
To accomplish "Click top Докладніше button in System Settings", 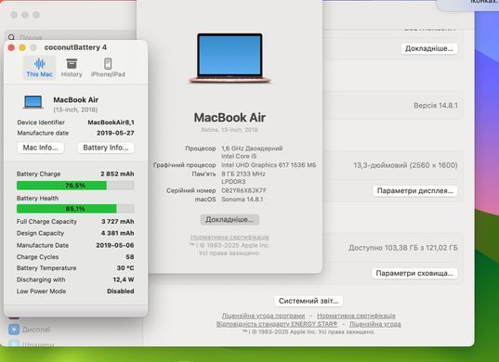I will 429,48.
